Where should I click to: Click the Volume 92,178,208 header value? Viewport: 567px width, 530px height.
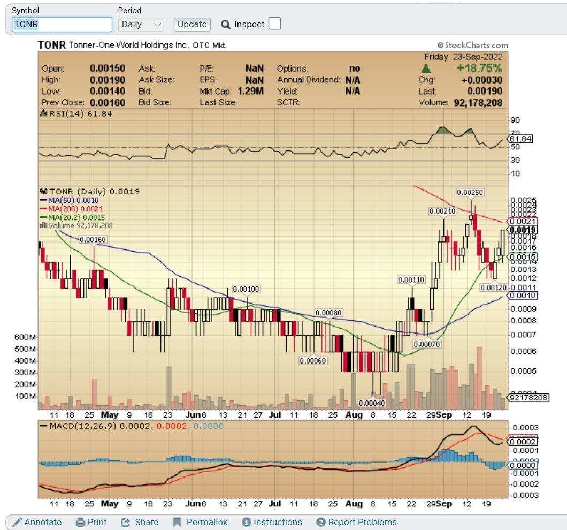pyautogui.click(x=478, y=102)
